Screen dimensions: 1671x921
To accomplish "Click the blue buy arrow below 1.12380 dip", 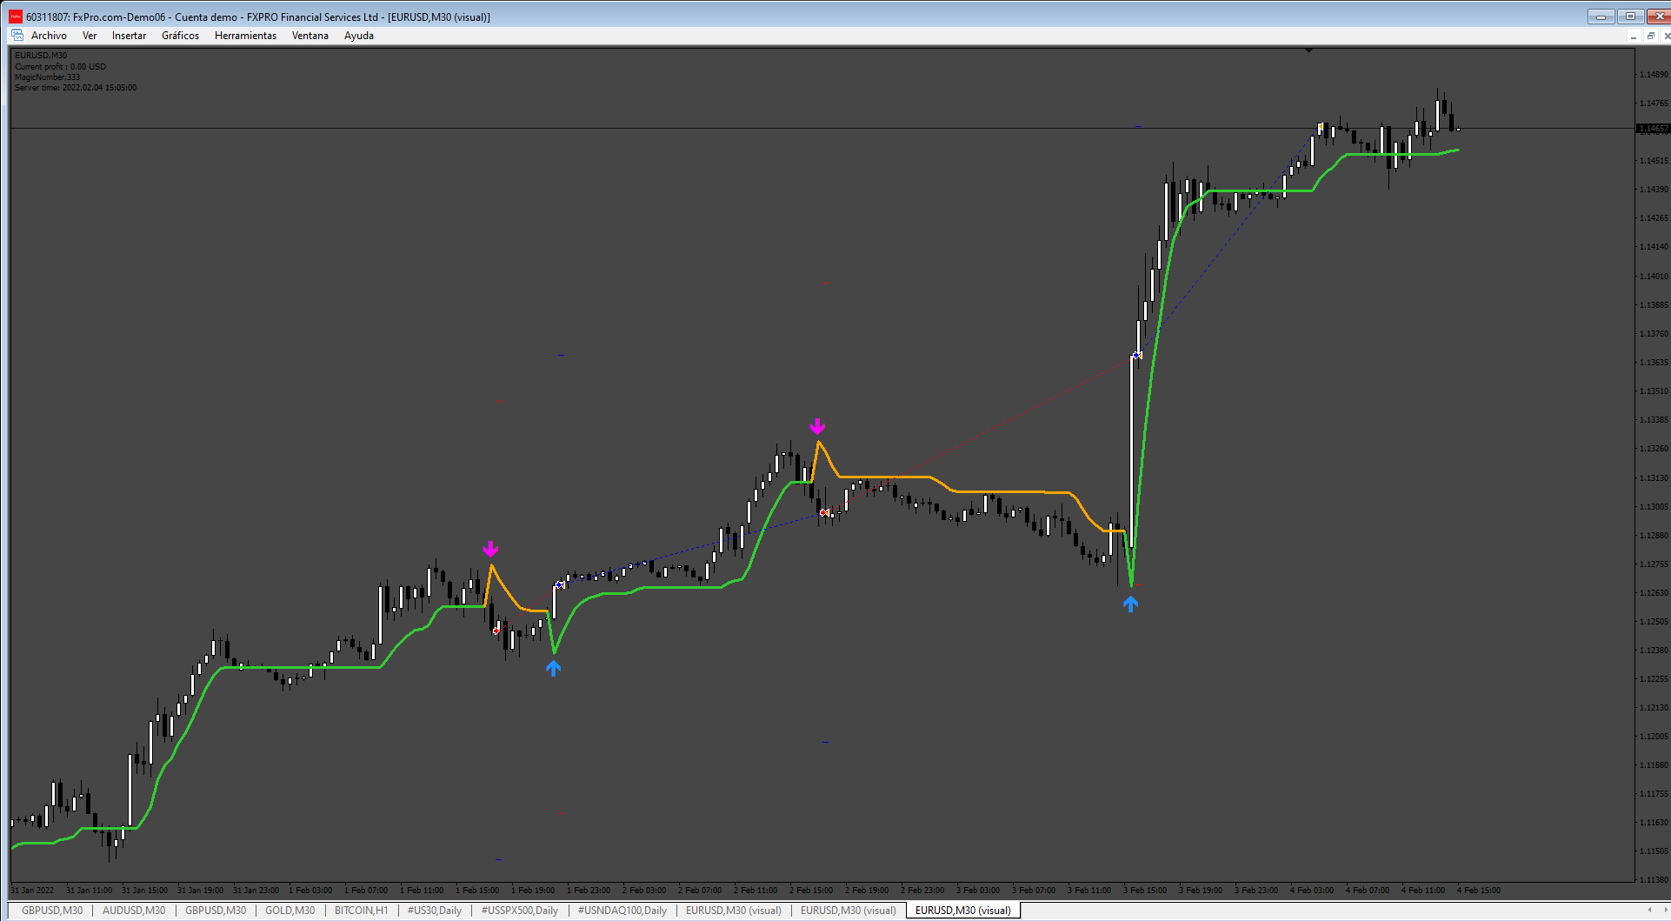I will (553, 668).
